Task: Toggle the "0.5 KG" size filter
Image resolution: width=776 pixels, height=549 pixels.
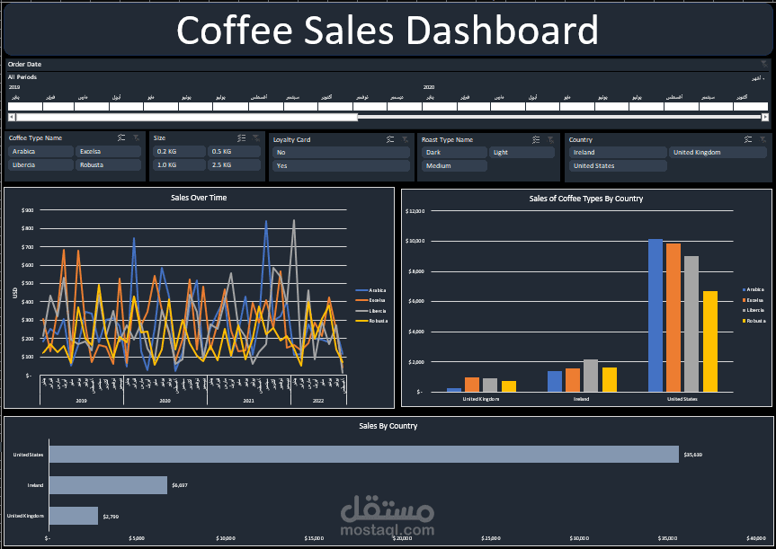Action: coord(231,152)
